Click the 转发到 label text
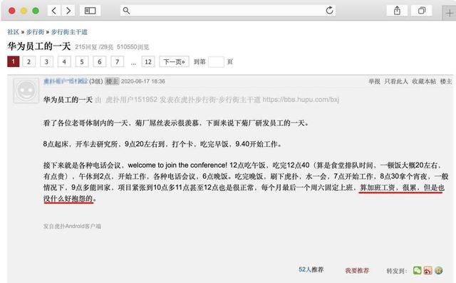 coord(396,271)
